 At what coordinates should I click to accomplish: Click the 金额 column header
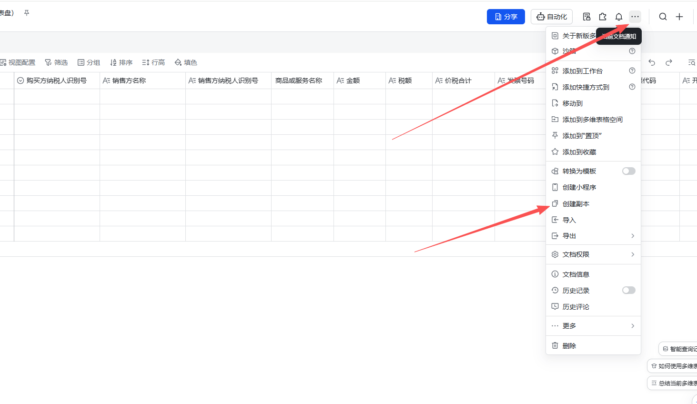pos(360,81)
